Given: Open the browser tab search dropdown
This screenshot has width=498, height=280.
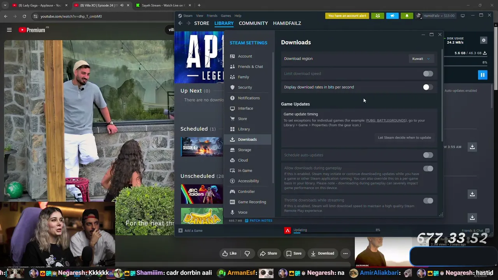Looking at the screenshot, I should [x=5, y=5].
